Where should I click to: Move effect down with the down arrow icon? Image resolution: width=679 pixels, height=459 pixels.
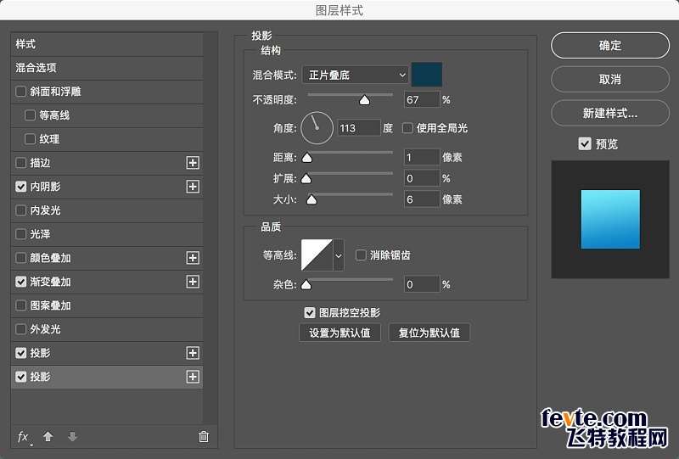coord(72,436)
